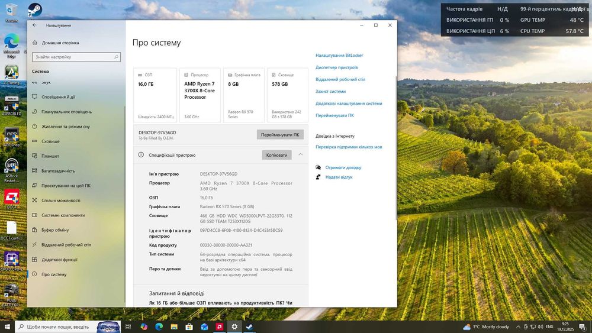Viewport: 592px width, 333px height.
Task: Click the Перейменувати ПК button
Action: coord(280,135)
